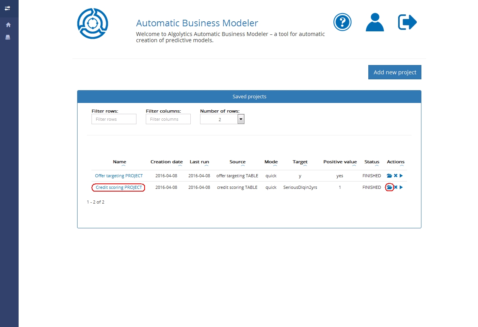Open the data storage sidebar icon

(8, 37)
